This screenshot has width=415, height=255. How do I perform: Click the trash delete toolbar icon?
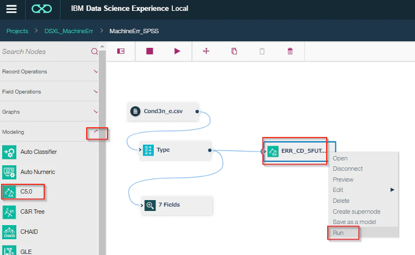click(x=290, y=51)
